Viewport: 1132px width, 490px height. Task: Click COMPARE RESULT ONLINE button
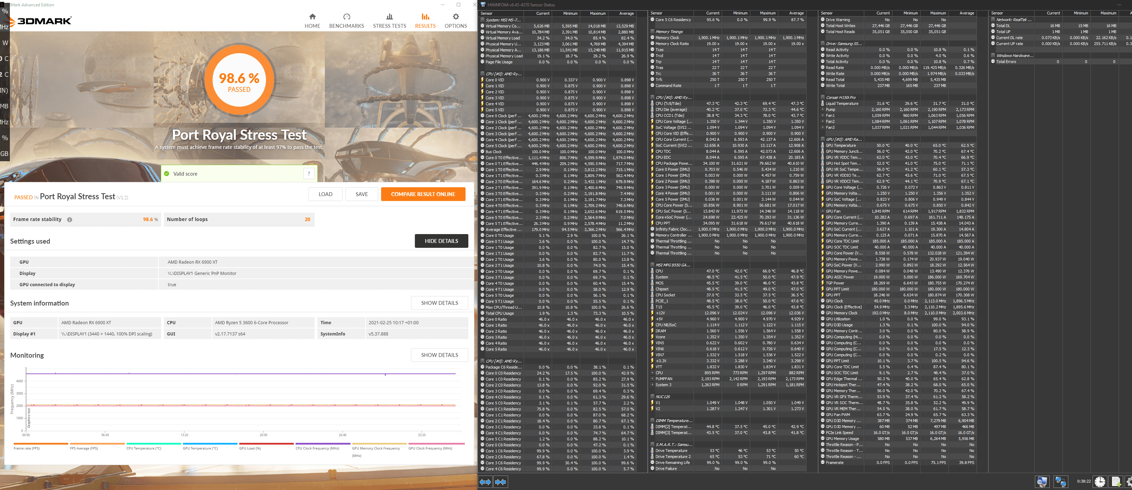point(423,194)
